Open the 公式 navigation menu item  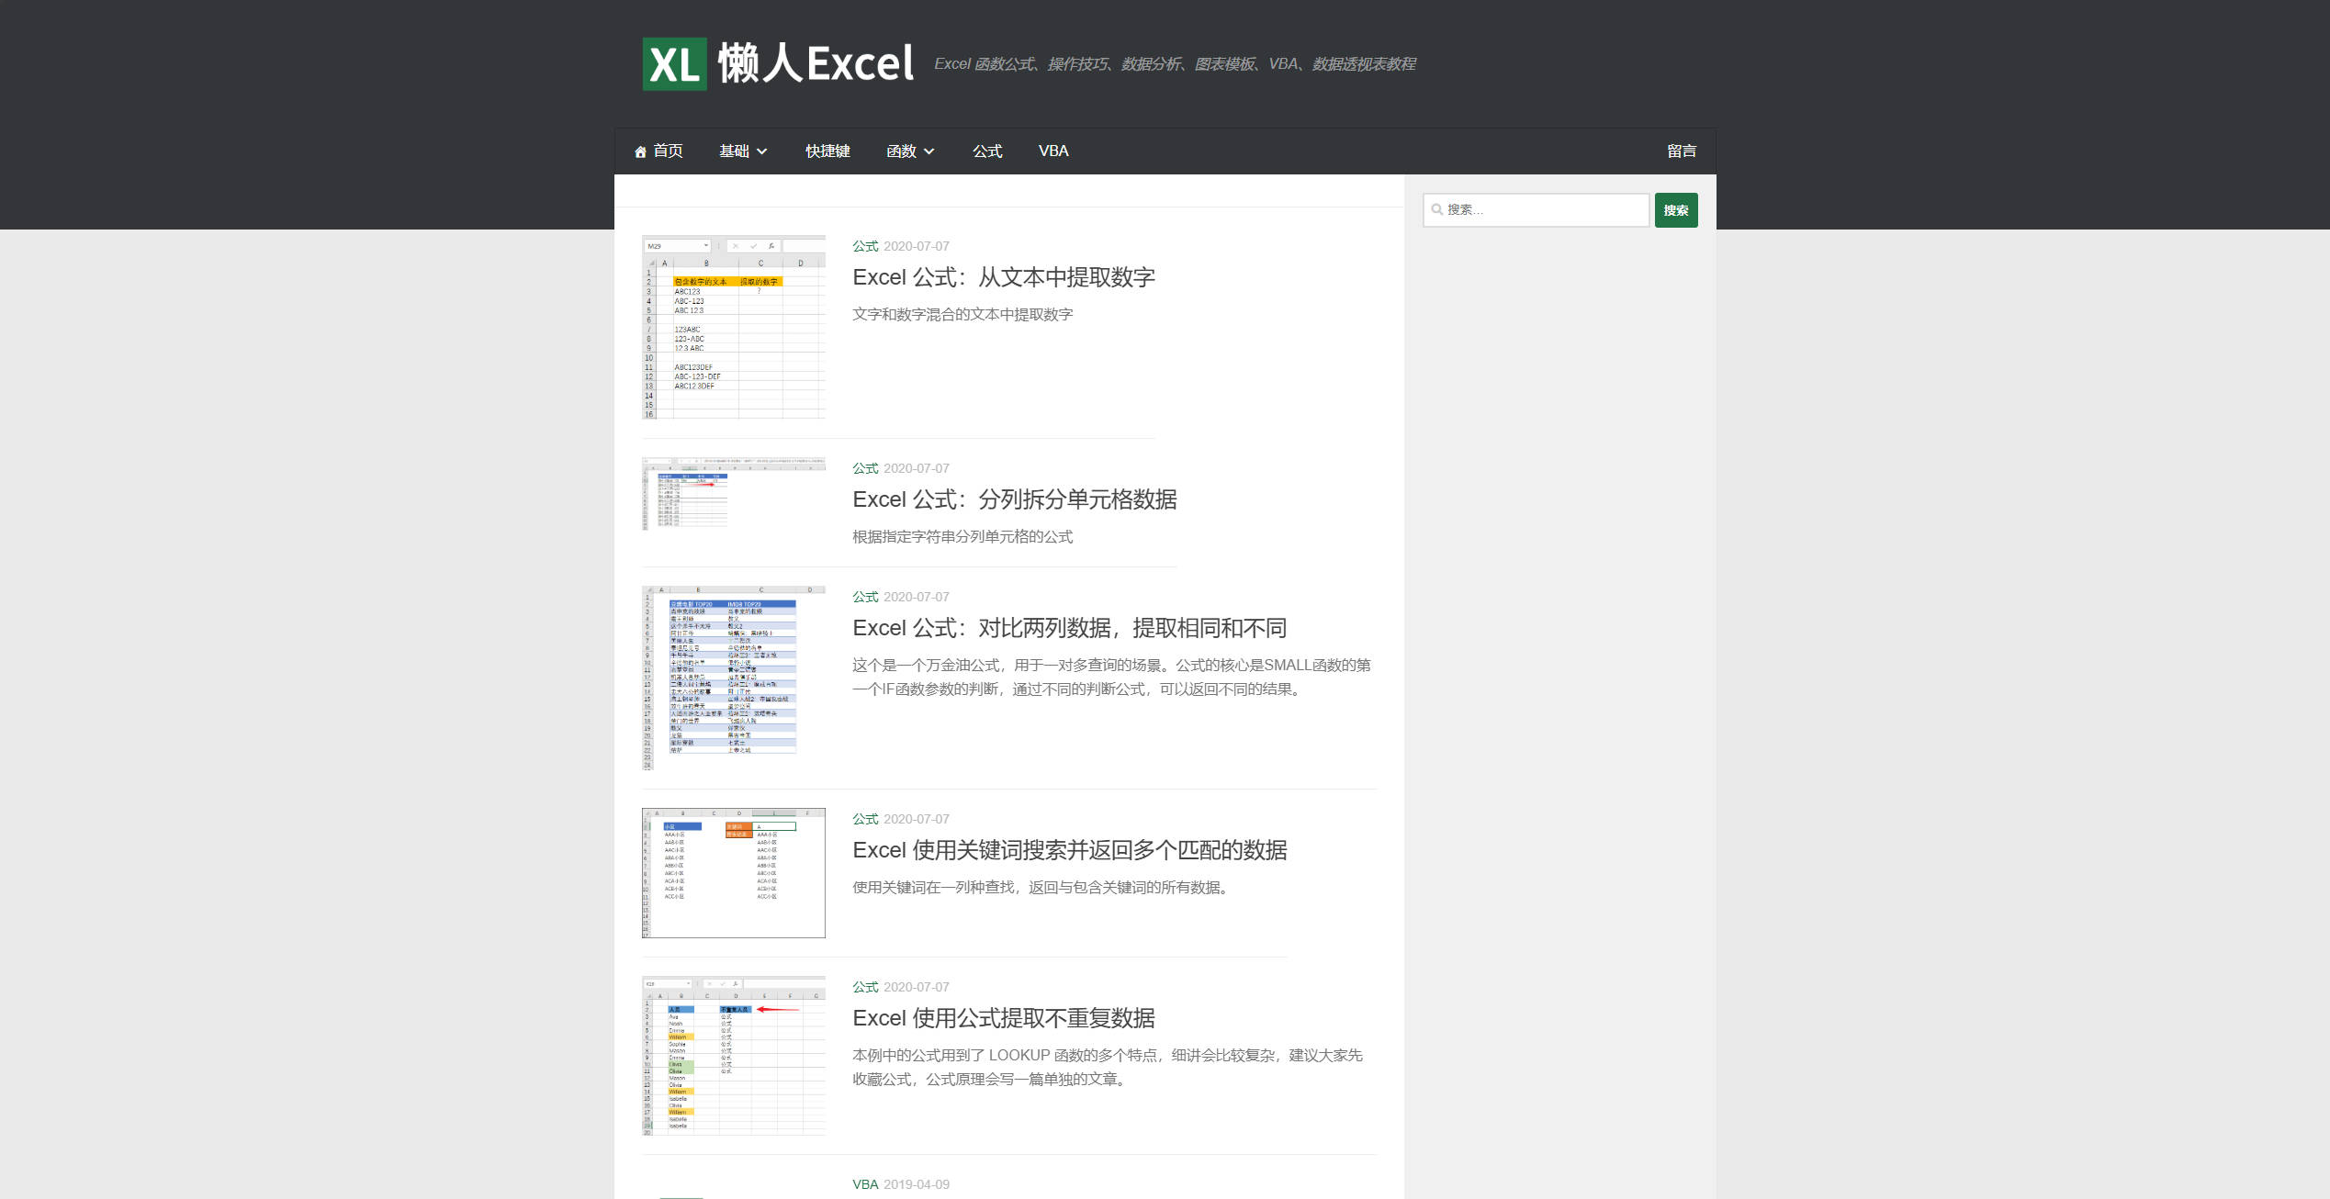[x=986, y=151]
